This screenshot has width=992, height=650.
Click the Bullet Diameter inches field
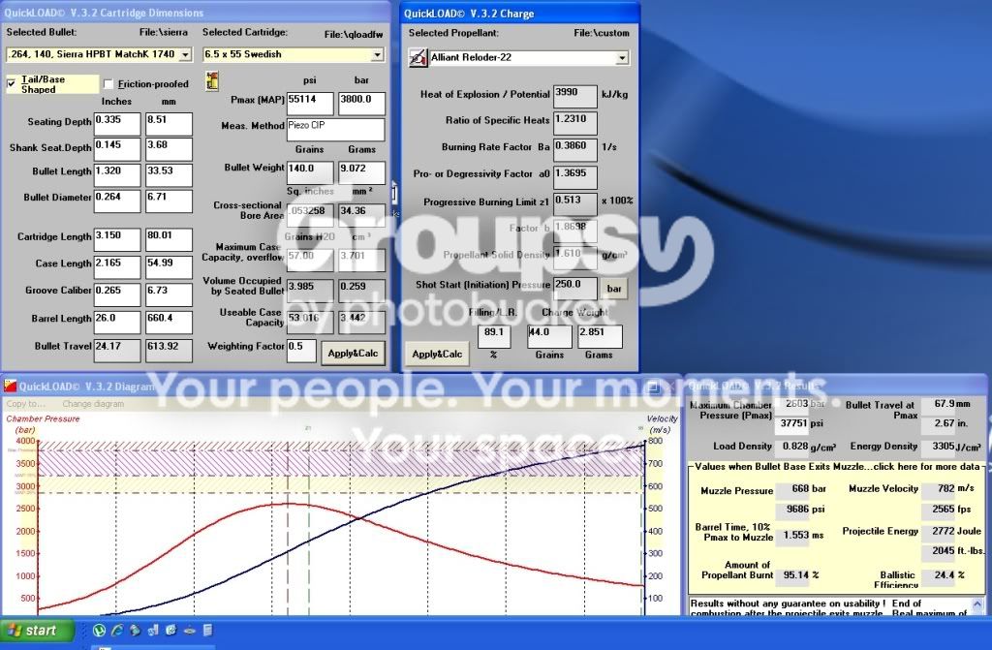click(117, 201)
